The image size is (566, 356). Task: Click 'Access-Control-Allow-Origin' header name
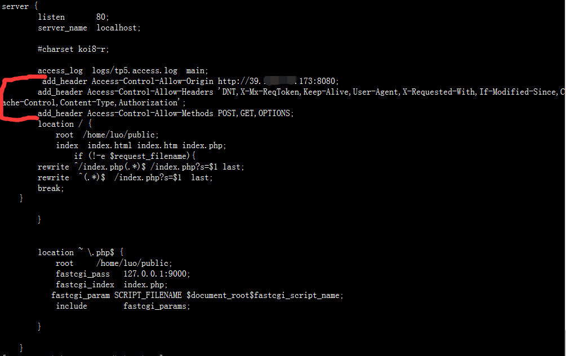pyautogui.click(x=152, y=81)
